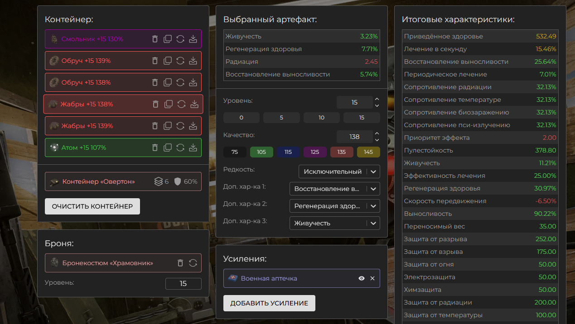Image resolution: width=575 pixels, height=324 pixels.
Task: Choose the black 75 quality swatch
Action: coord(235,152)
